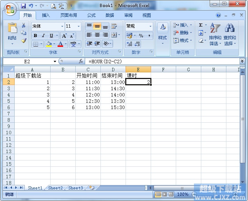Click the Cut scissors icon
The image size is (248, 201).
tap(24, 26)
